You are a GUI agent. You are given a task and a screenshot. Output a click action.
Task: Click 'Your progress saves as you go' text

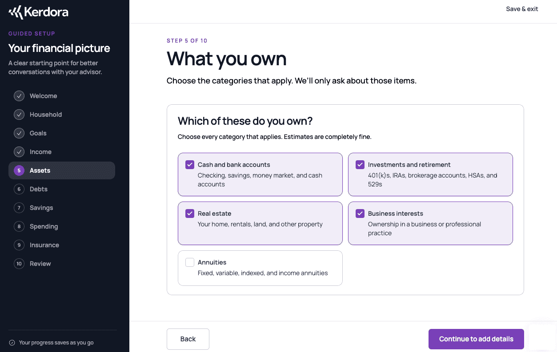pos(56,343)
